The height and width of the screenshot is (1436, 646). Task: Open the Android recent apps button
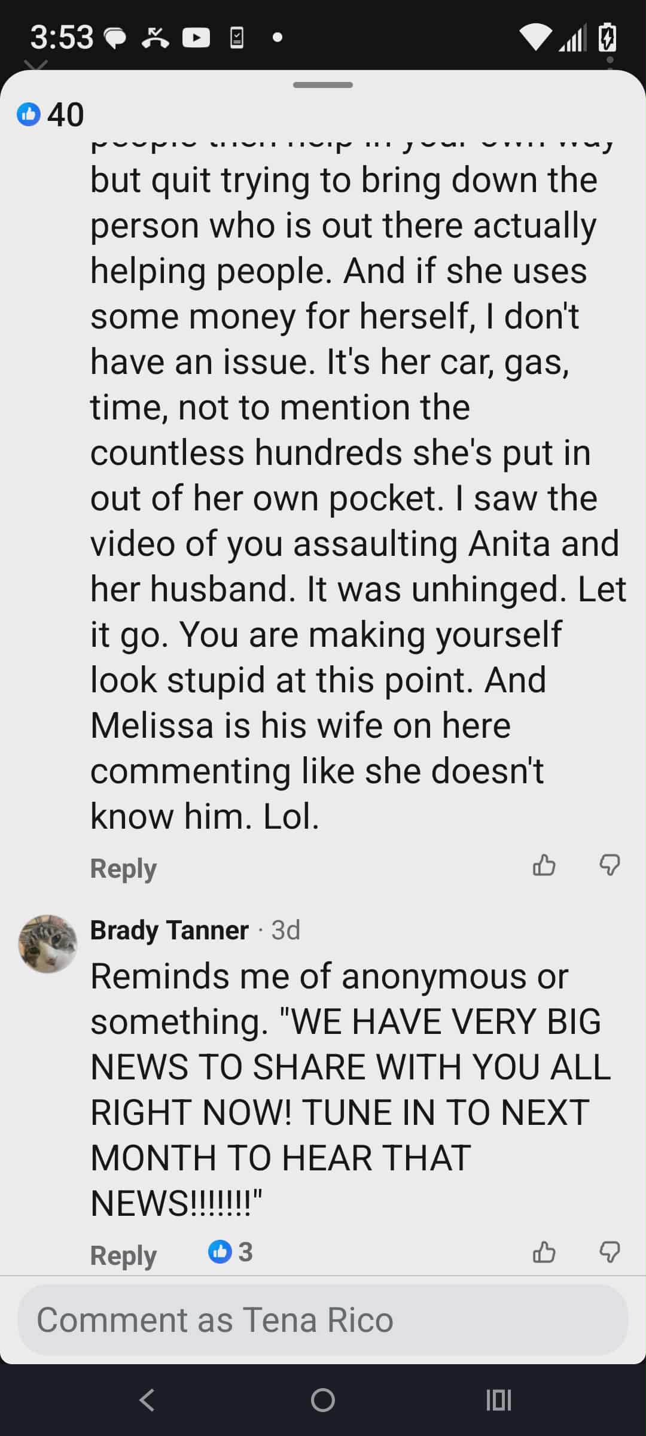pos(498,1400)
